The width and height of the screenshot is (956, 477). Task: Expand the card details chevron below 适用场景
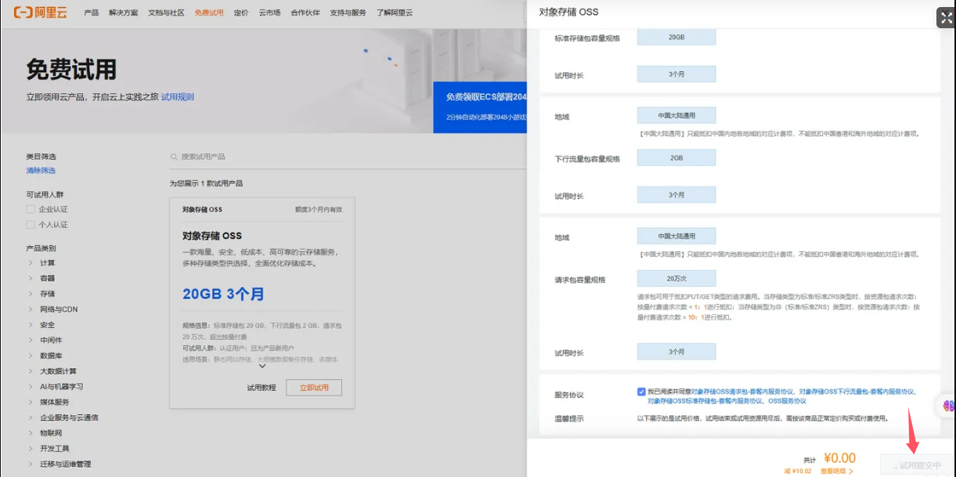tap(262, 366)
